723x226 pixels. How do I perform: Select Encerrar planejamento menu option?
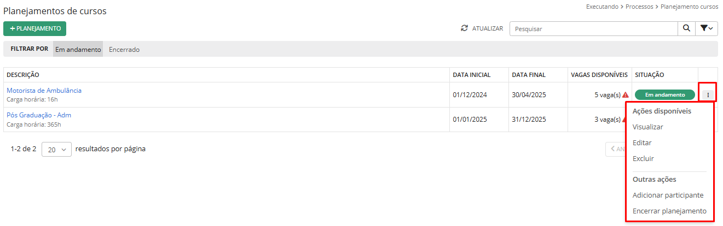tap(669, 211)
